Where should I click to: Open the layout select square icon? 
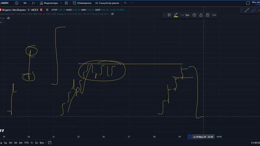click(x=248, y=3)
